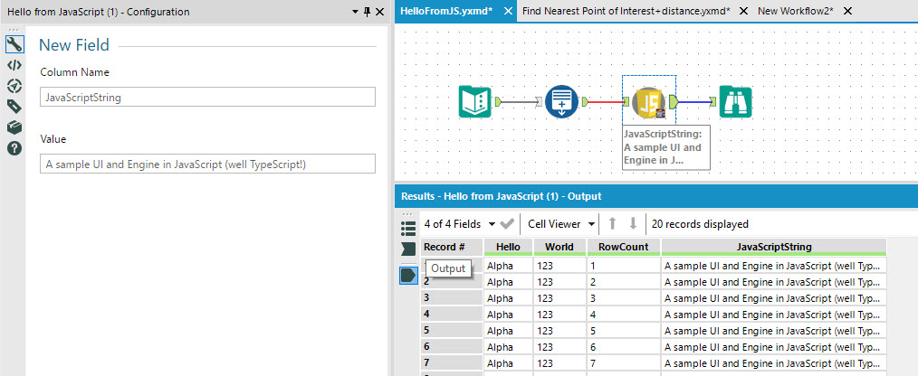This screenshot has width=918, height=376.
Task: Select the Record ID tool on canvas
Action: (x=562, y=102)
